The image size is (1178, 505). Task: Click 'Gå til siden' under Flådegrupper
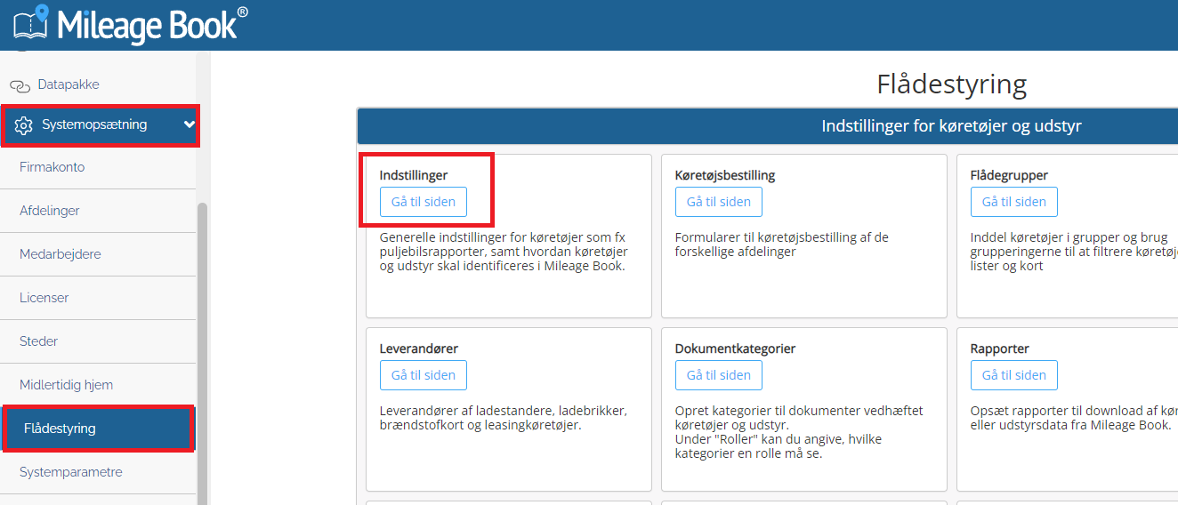click(1014, 202)
